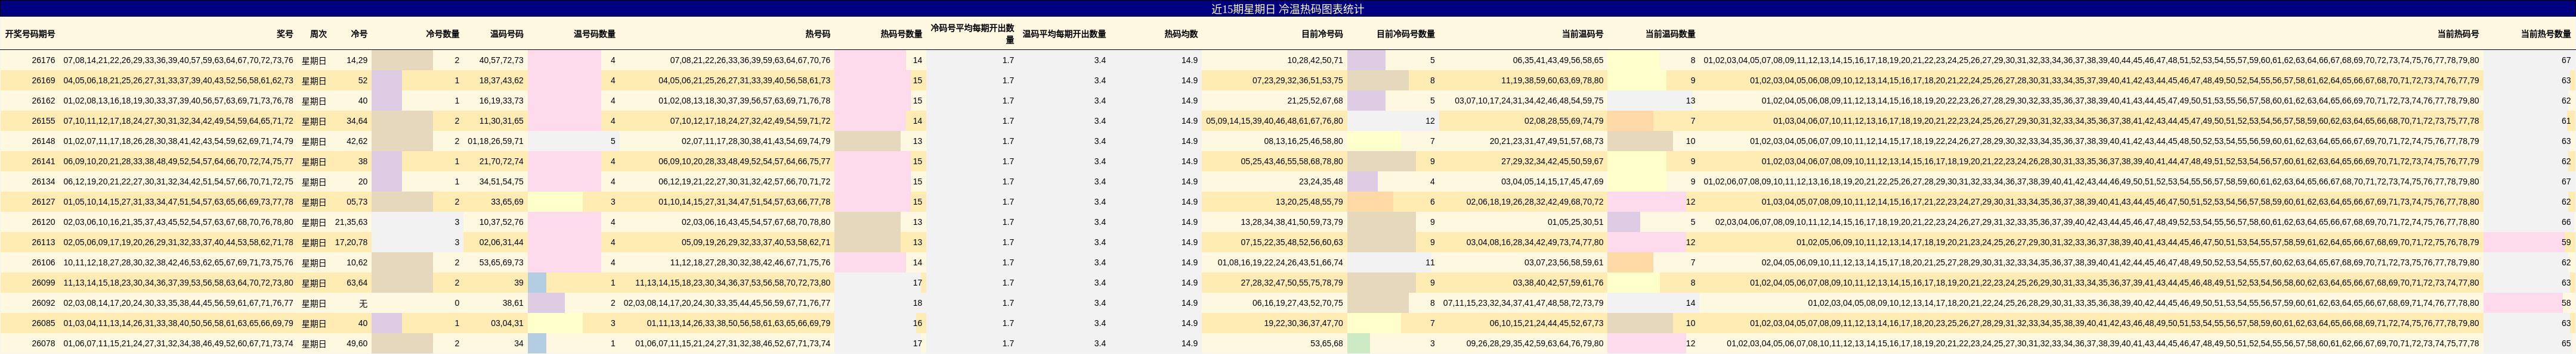Click the current hot count 59

pyautogui.click(x=2566, y=242)
